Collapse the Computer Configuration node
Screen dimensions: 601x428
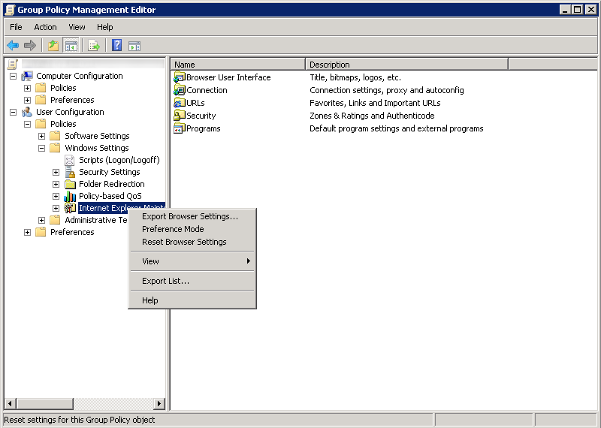point(13,77)
